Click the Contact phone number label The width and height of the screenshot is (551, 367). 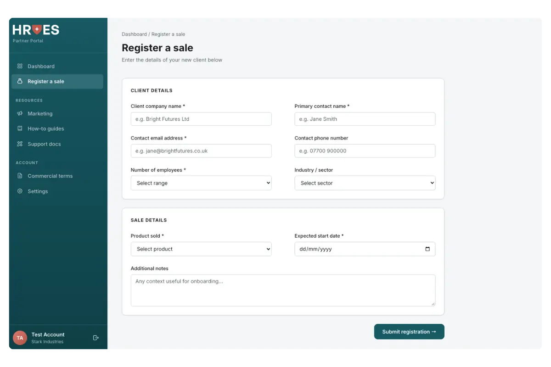(321, 138)
